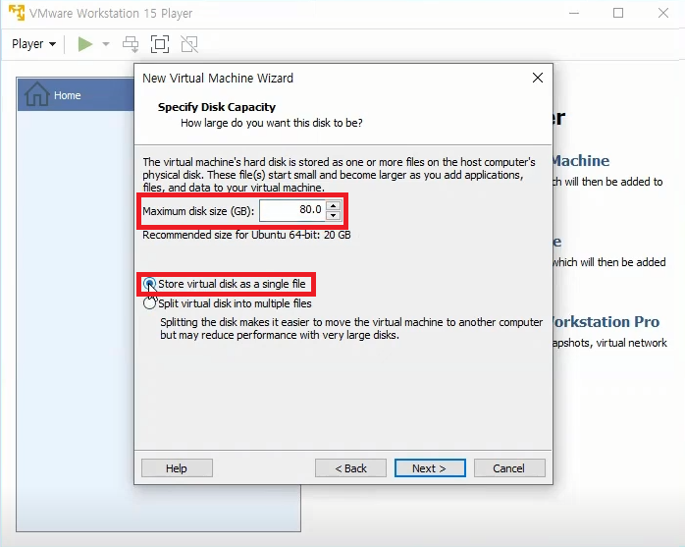
Task: Select Split virtual disk into multiple files
Action: 227,303
